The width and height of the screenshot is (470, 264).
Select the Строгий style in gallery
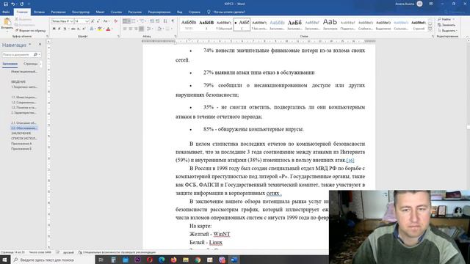[x=419, y=24]
